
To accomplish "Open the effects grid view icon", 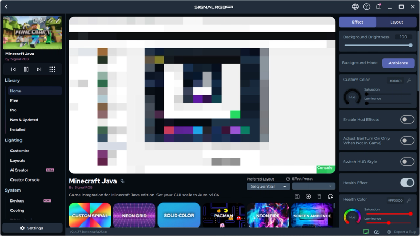I will (x=52, y=69).
